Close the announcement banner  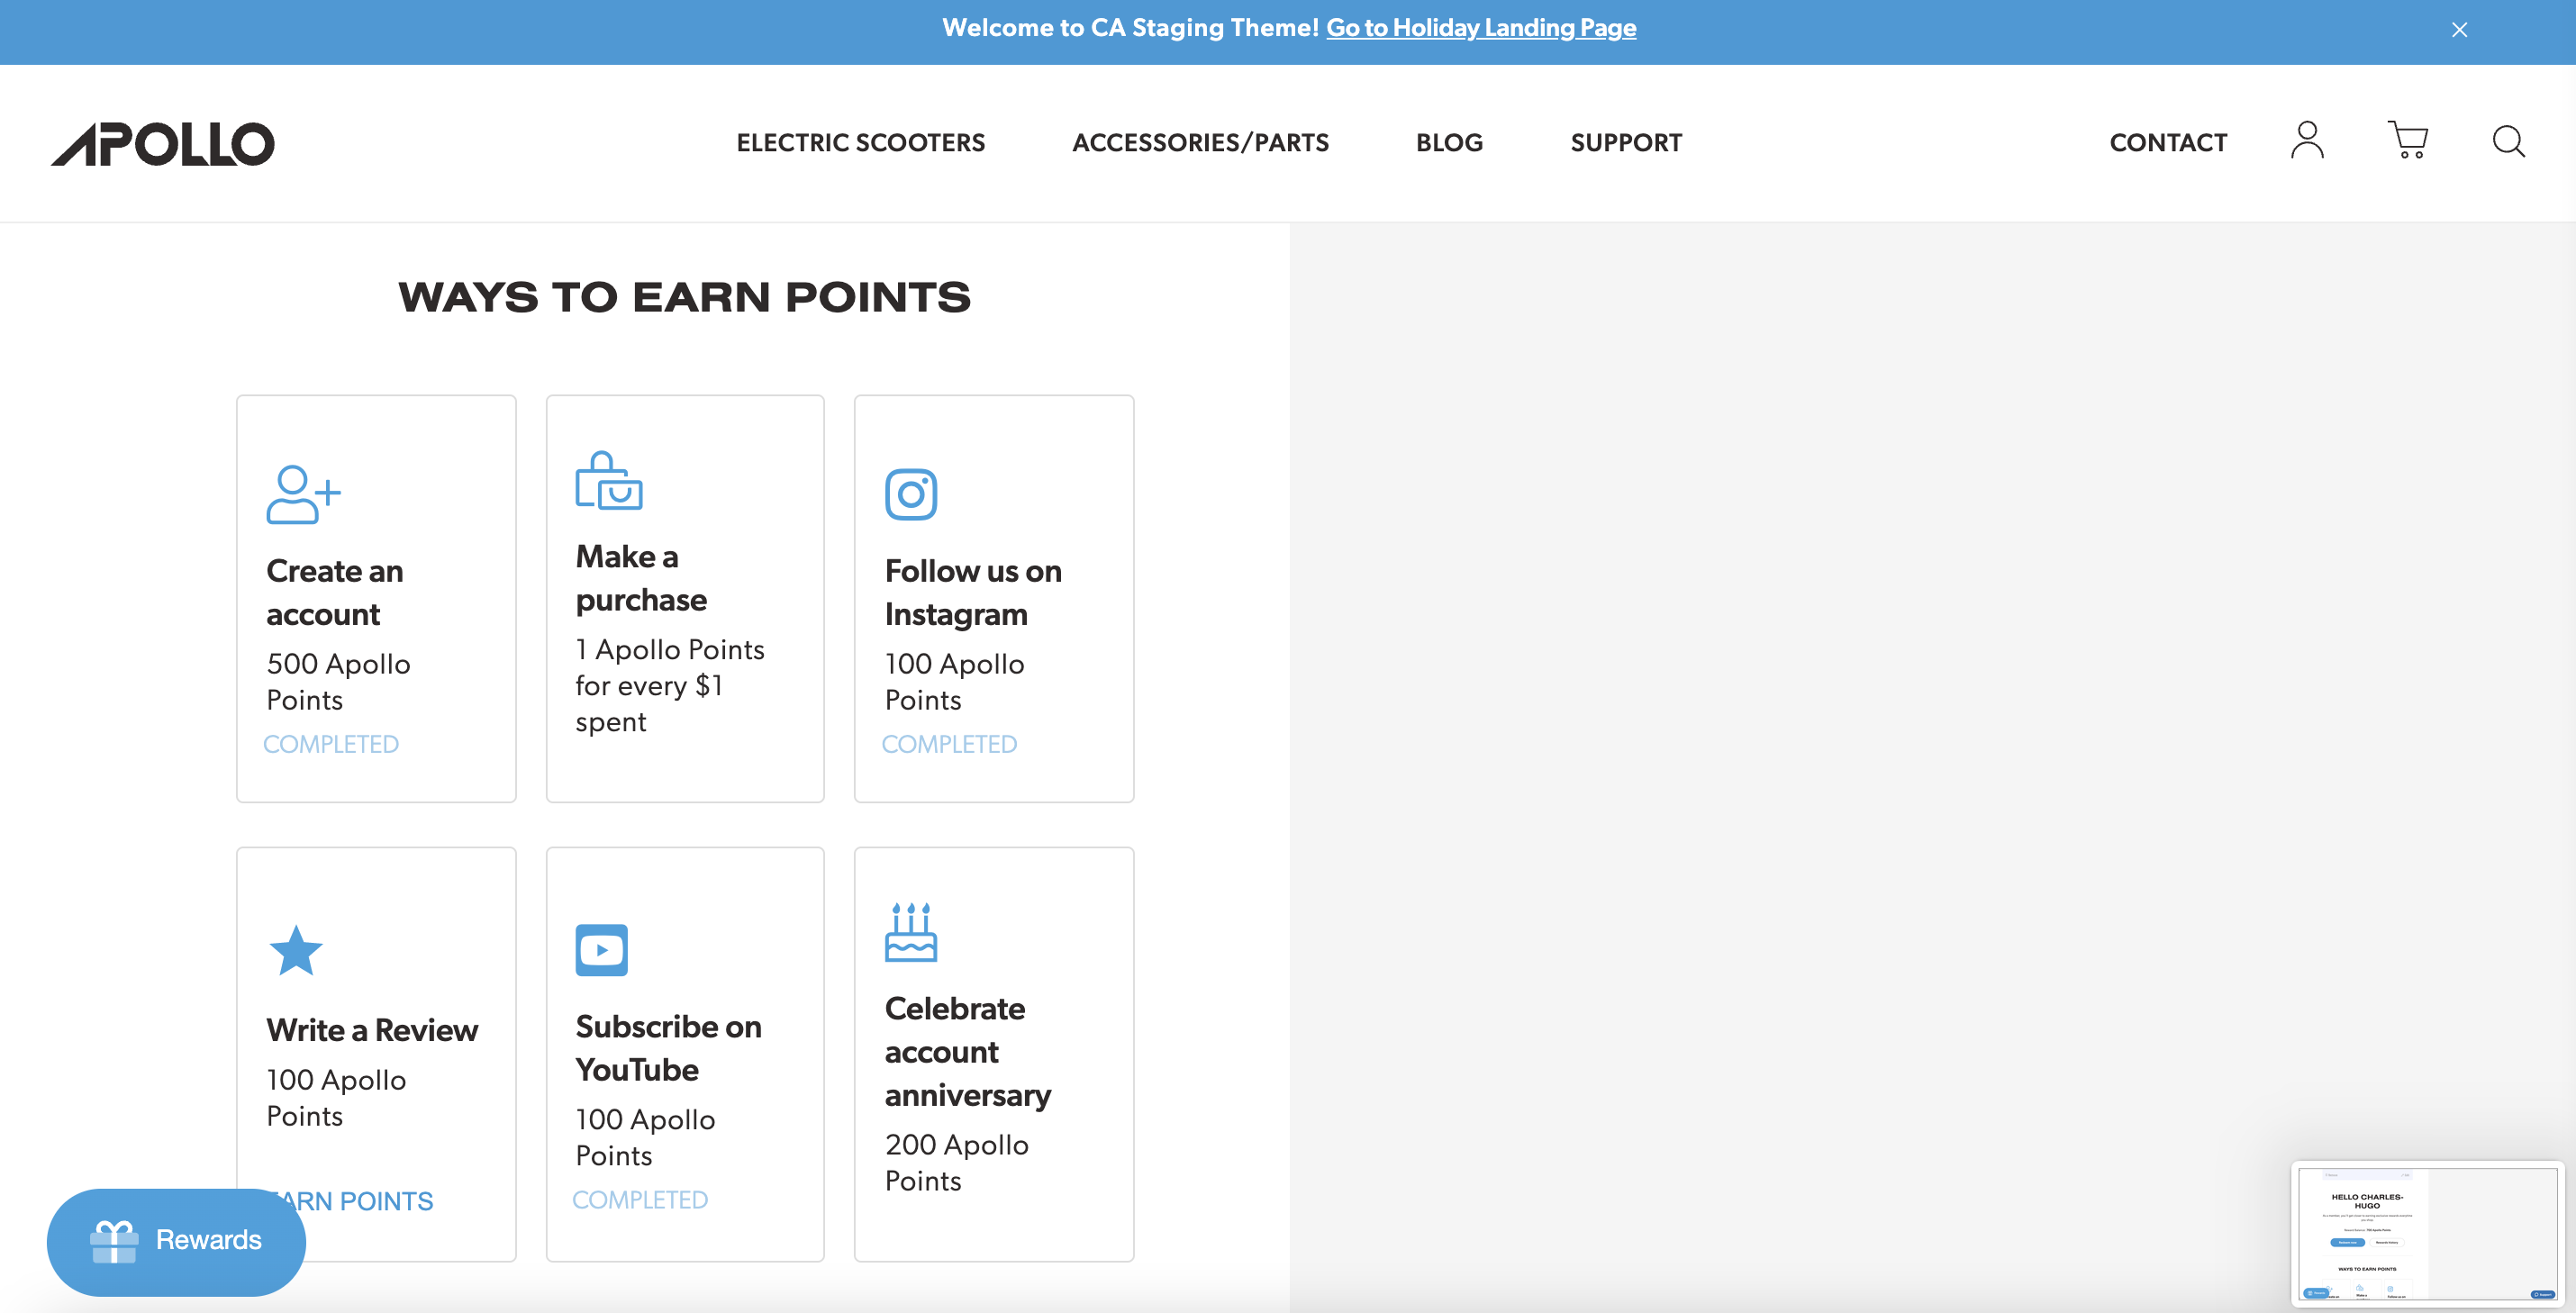click(2459, 30)
